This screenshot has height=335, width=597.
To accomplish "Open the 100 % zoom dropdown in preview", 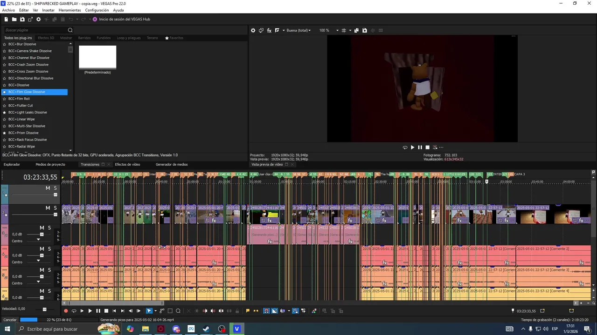I will tap(329, 30).
